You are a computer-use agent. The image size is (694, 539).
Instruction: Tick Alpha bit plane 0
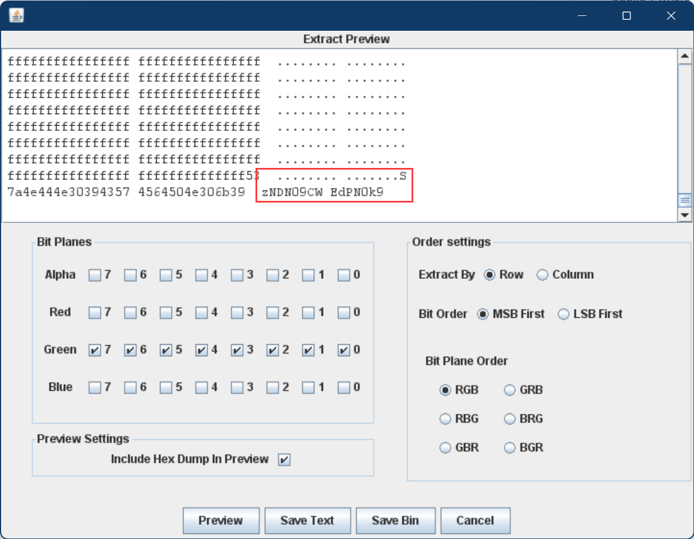click(344, 275)
